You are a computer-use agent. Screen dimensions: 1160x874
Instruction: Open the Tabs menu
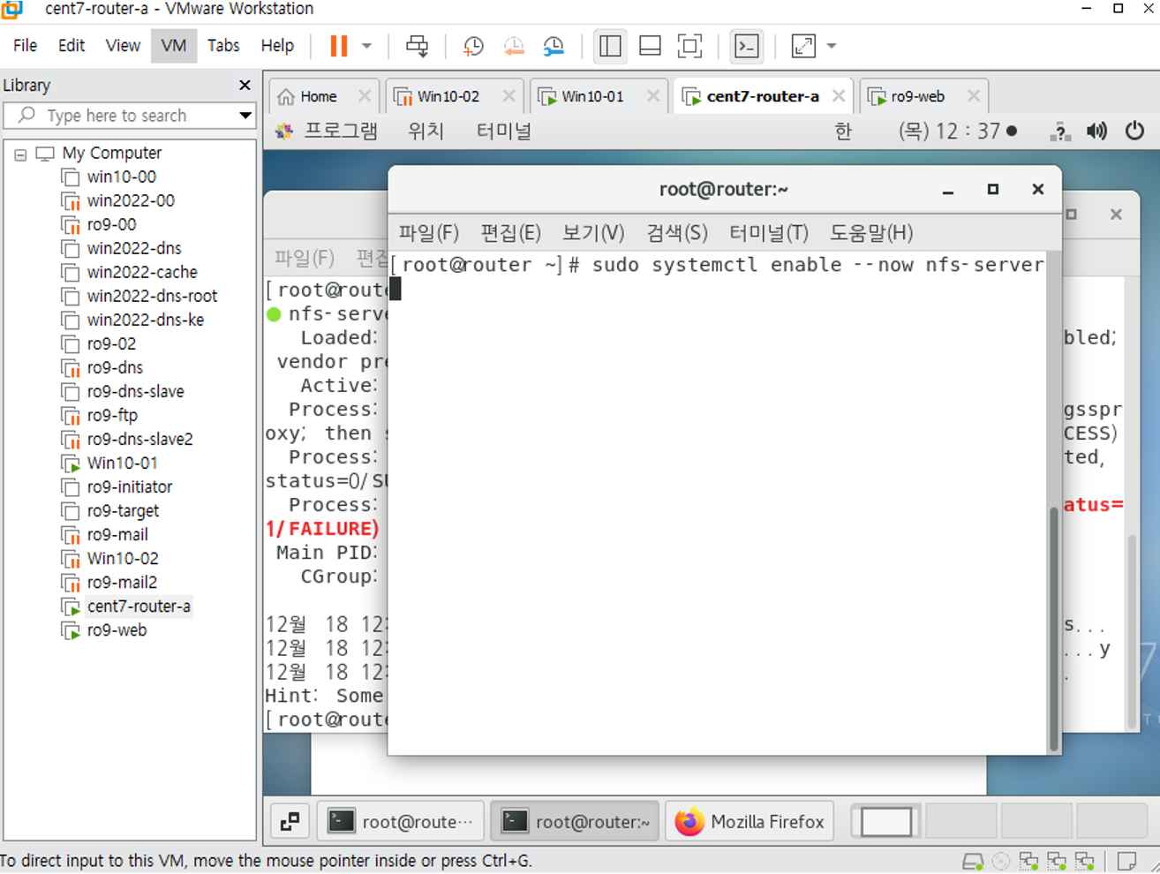pyautogui.click(x=223, y=46)
